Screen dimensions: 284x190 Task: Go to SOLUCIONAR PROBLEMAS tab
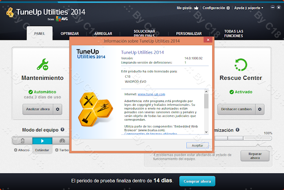144,33
